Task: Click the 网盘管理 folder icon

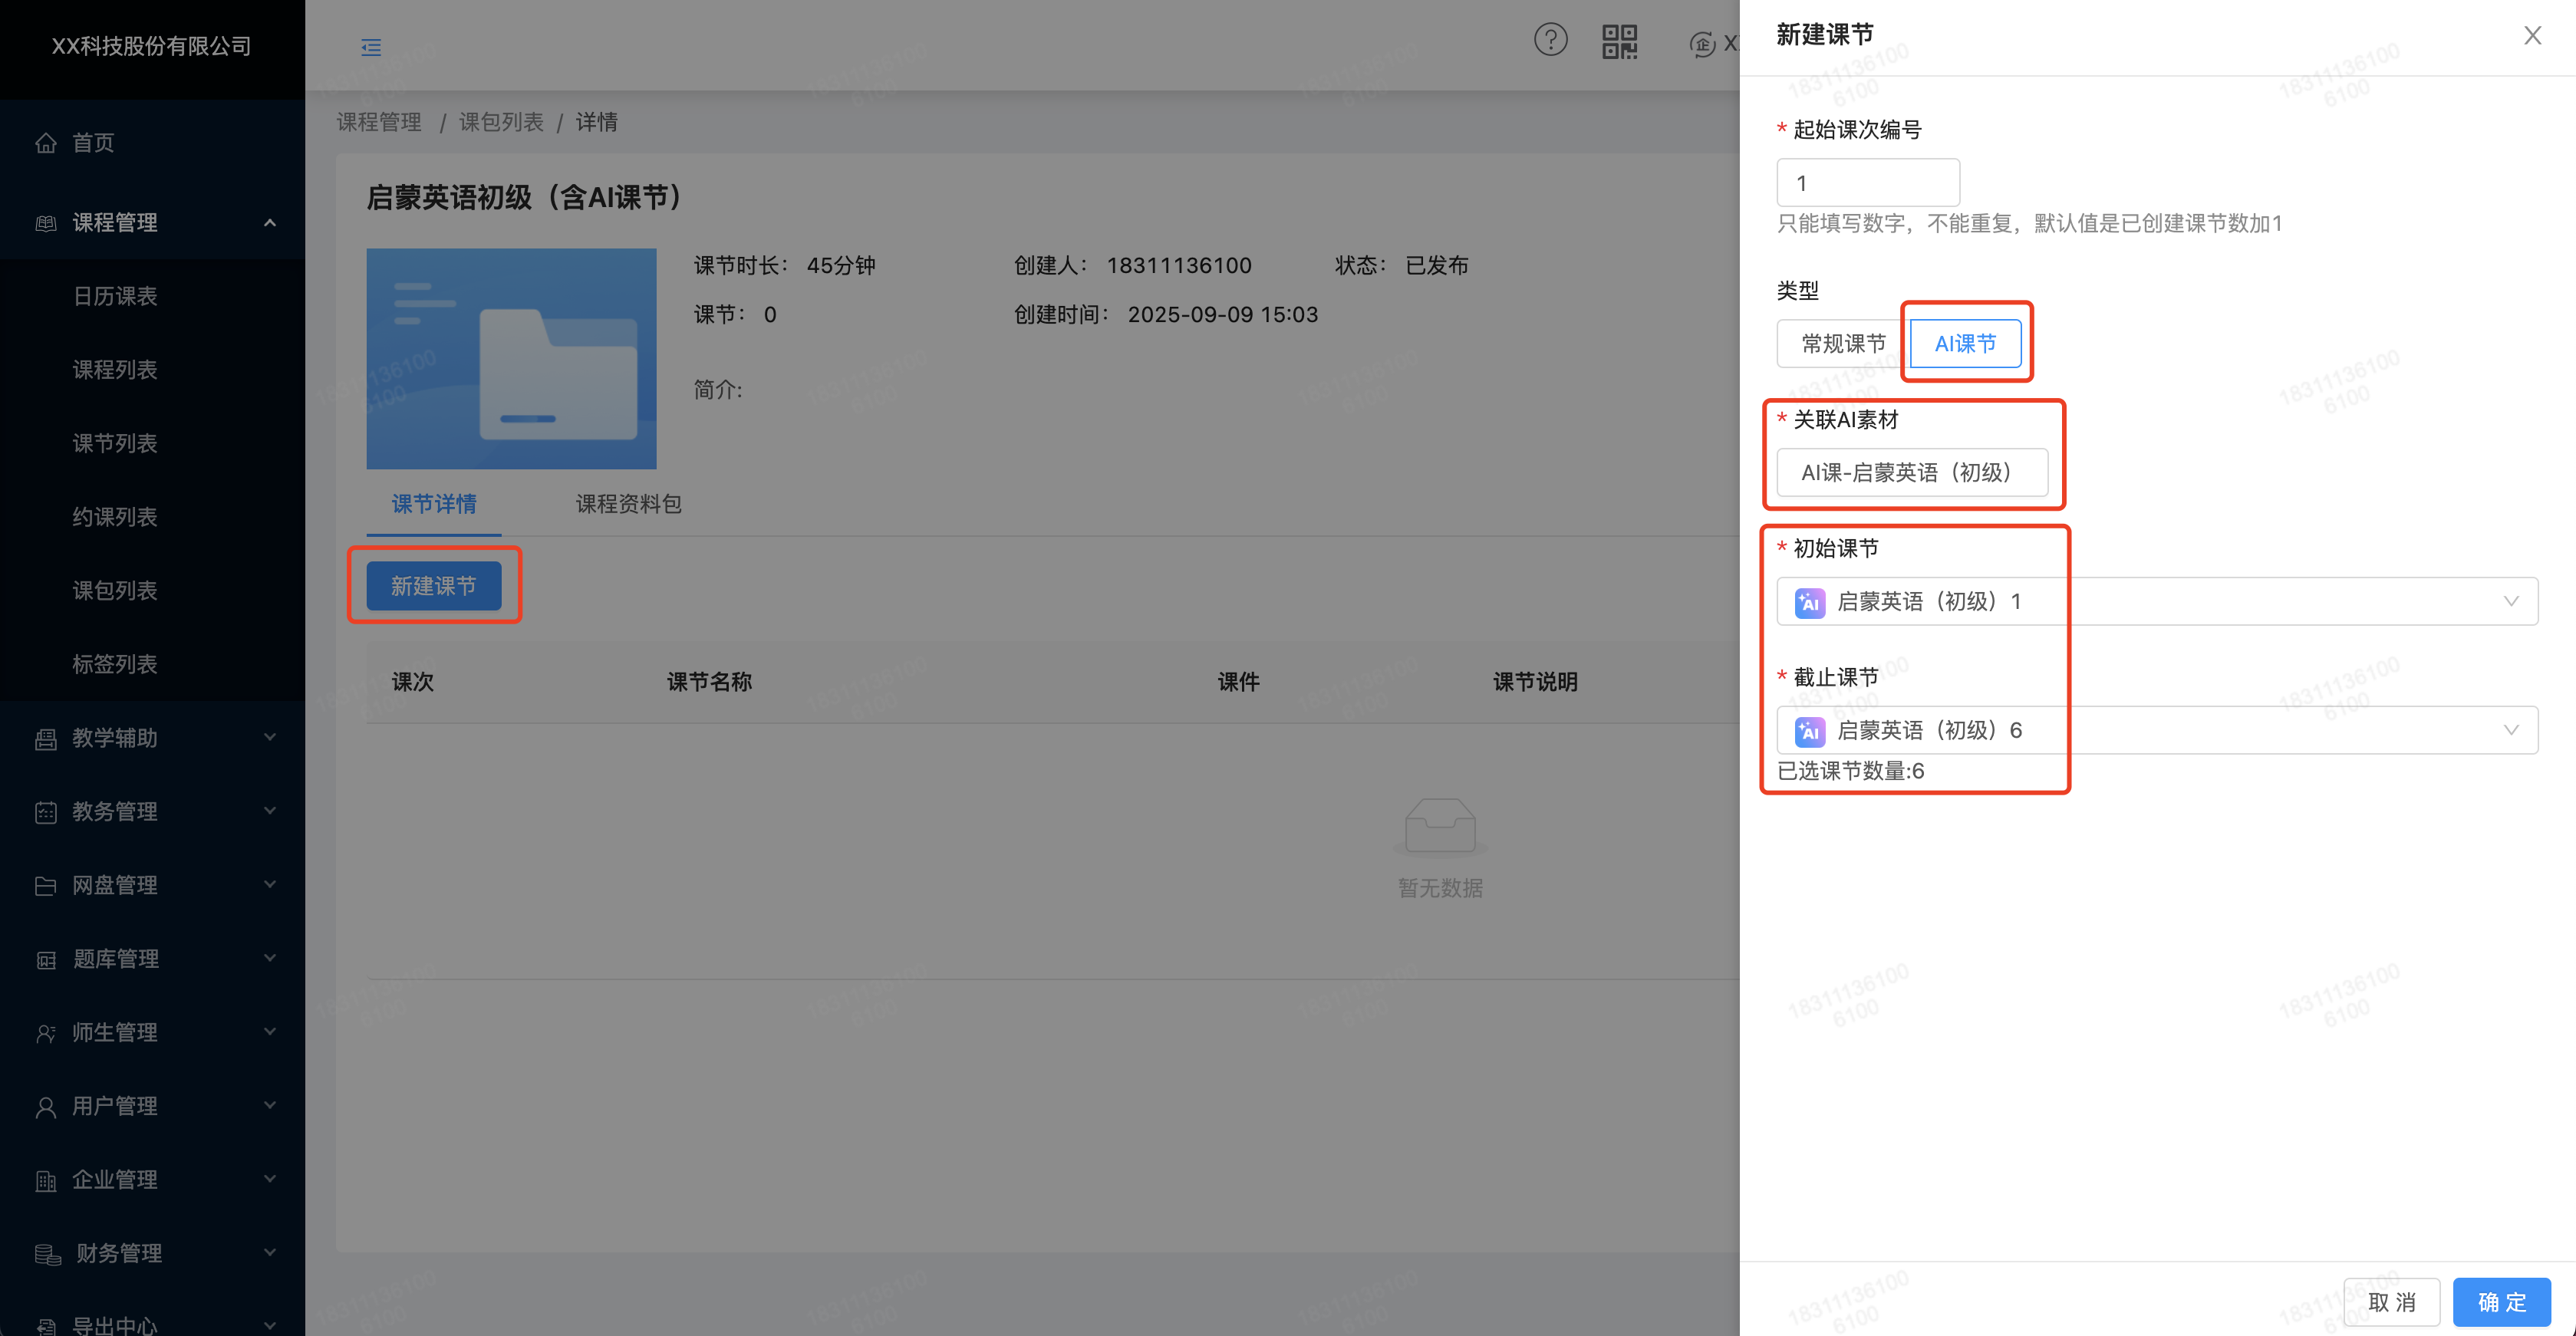Action: (x=46, y=885)
